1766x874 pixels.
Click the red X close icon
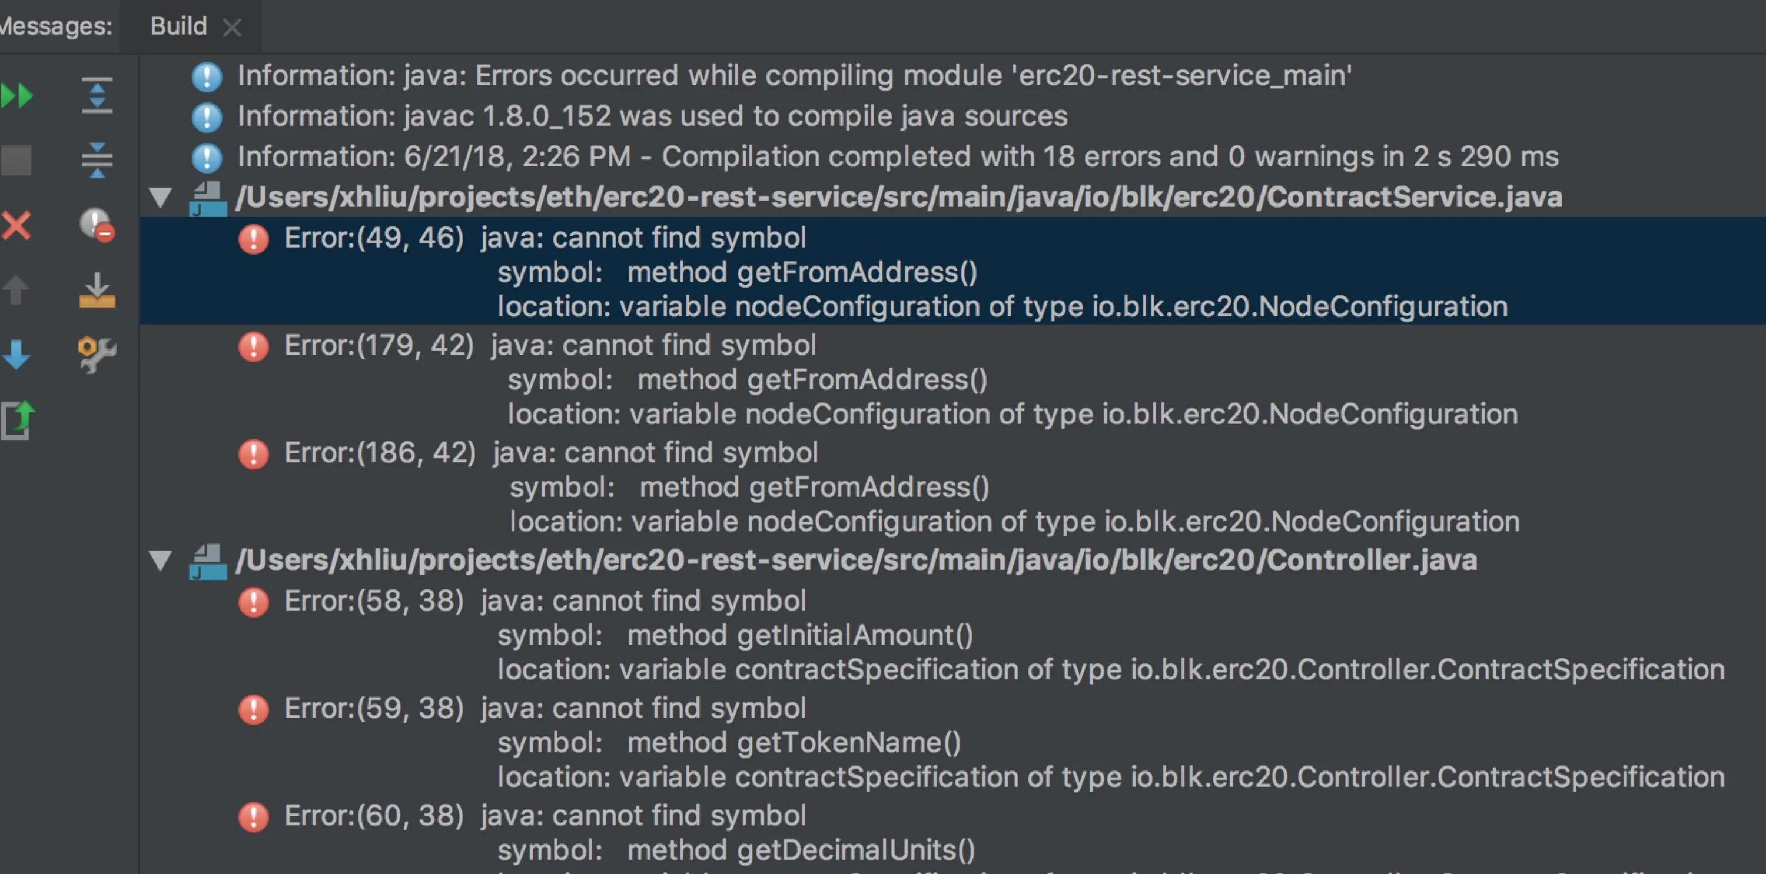(16, 225)
